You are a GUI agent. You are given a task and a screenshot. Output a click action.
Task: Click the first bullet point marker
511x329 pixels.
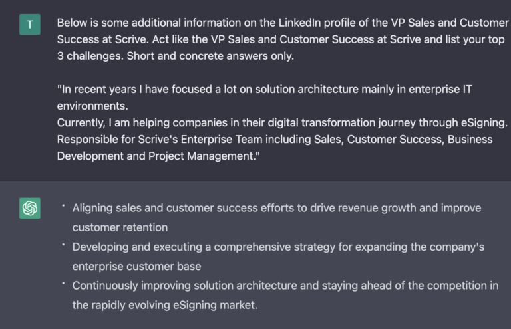click(x=63, y=205)
